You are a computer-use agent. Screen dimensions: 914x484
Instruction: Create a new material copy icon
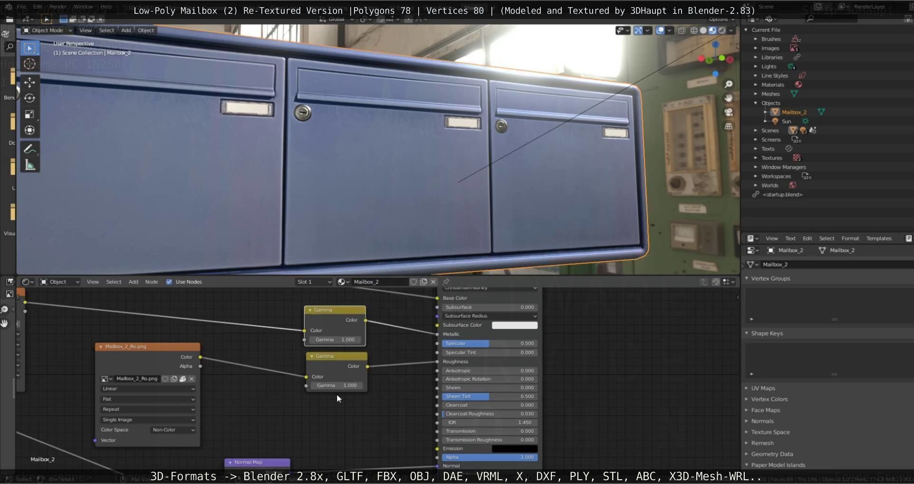(x=423, y=282)
